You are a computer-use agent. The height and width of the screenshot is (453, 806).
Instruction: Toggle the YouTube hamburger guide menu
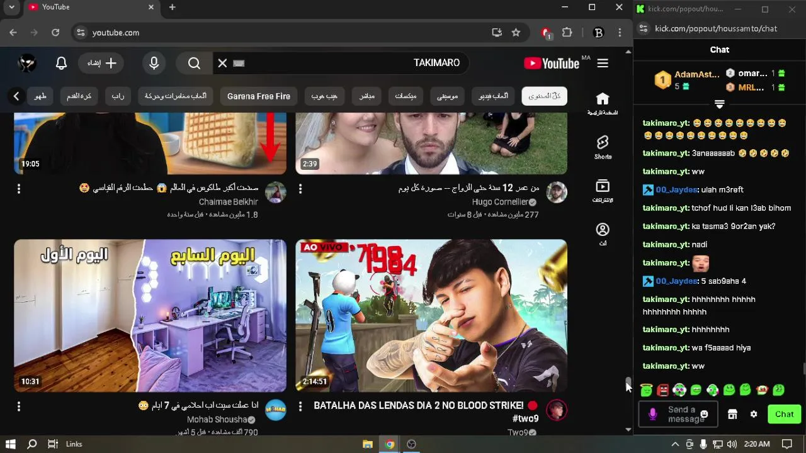pos(603,63)
